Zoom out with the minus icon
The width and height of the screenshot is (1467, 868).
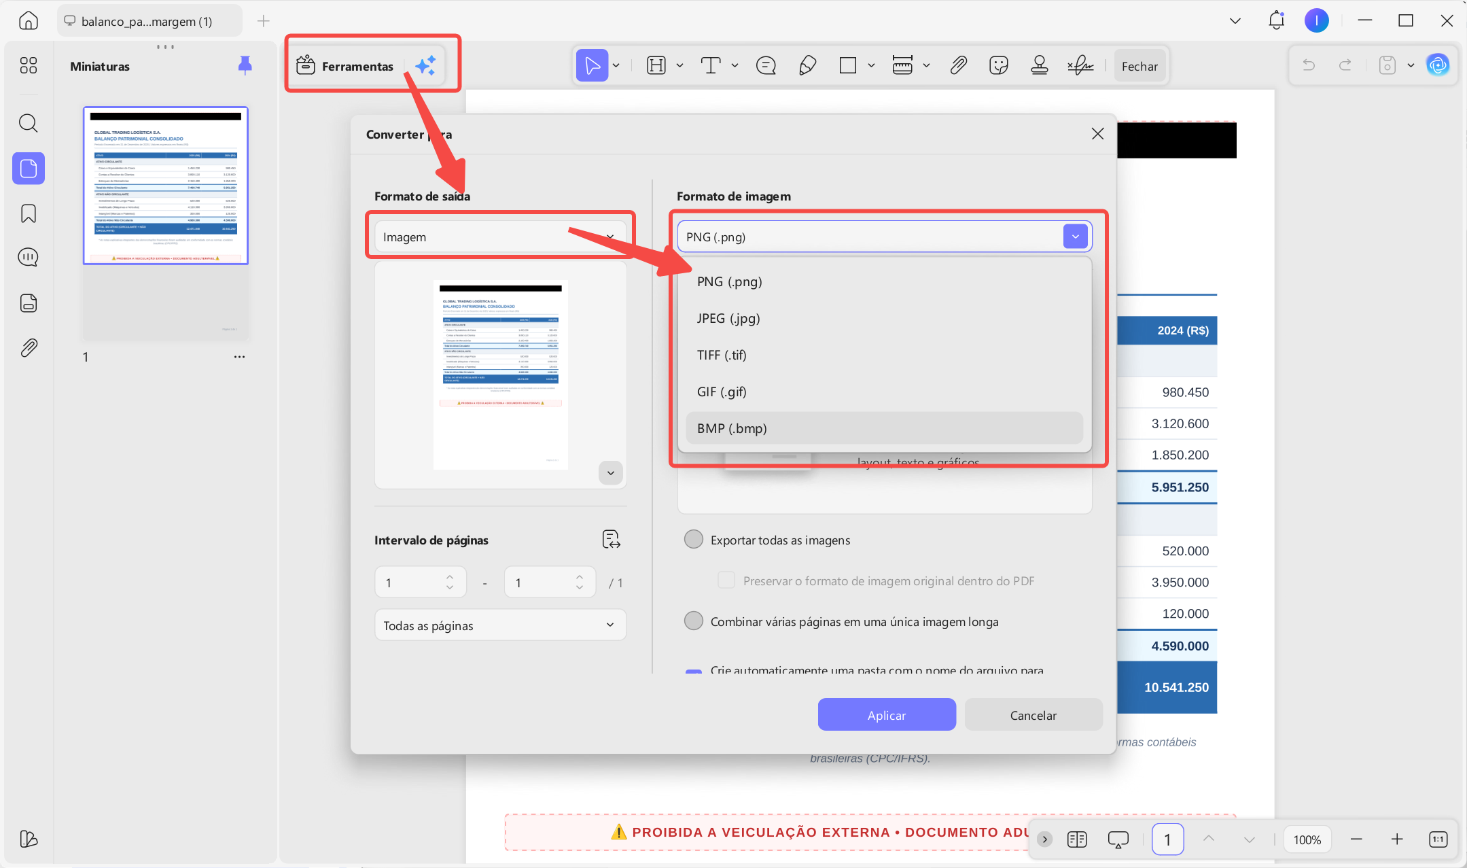pos(1356,839)
